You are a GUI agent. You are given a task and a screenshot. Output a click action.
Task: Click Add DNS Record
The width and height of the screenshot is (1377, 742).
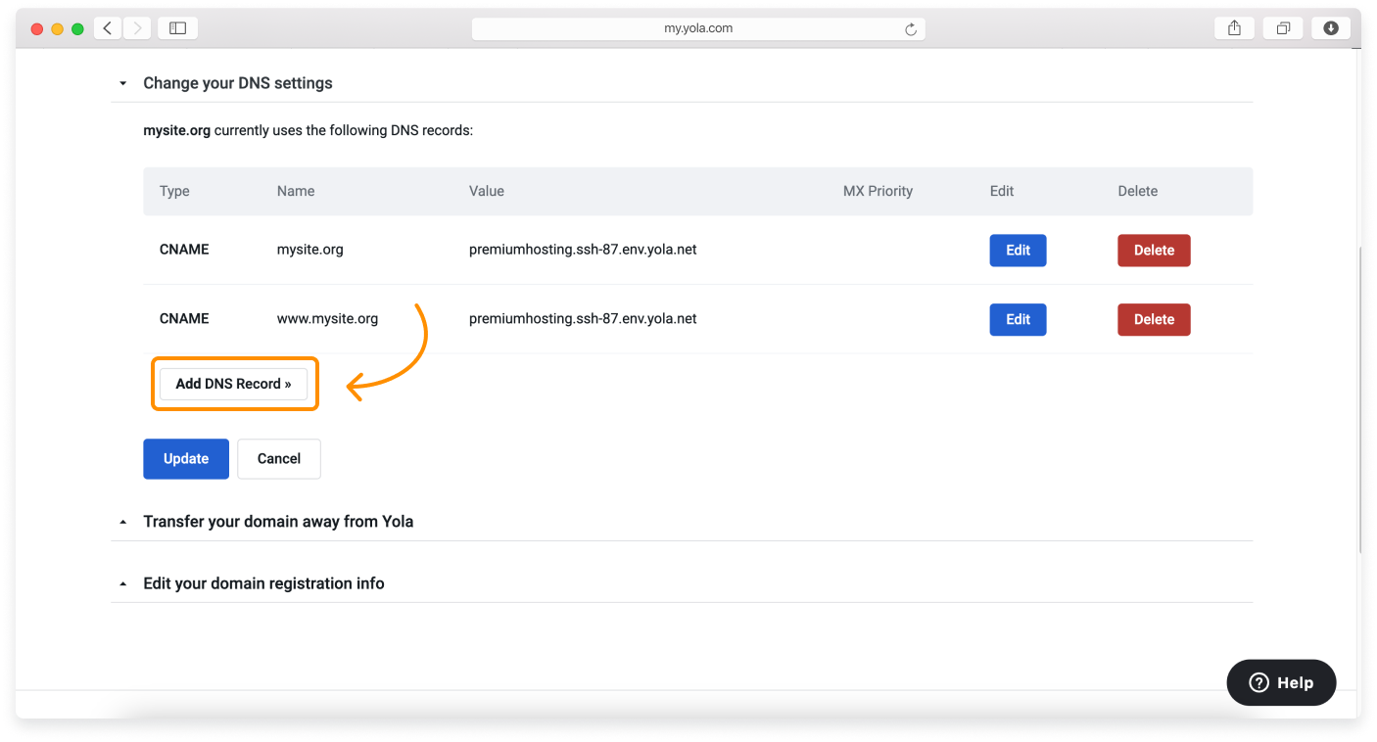pyautogui.click(x=234, y=383)
